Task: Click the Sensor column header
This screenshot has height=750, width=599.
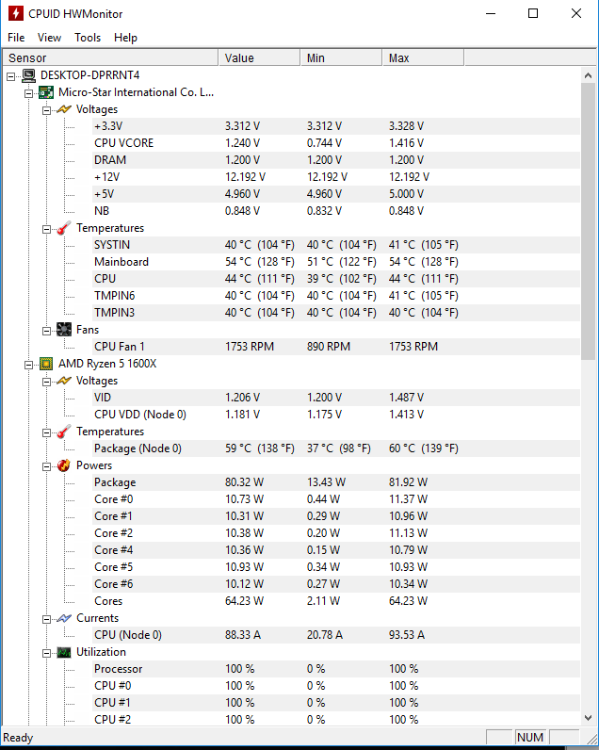Action: click(x=110, y=57)
